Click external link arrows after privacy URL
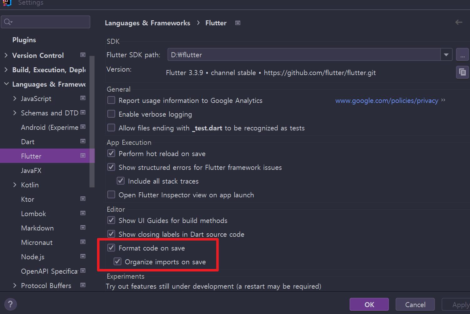 click(443, 100)
